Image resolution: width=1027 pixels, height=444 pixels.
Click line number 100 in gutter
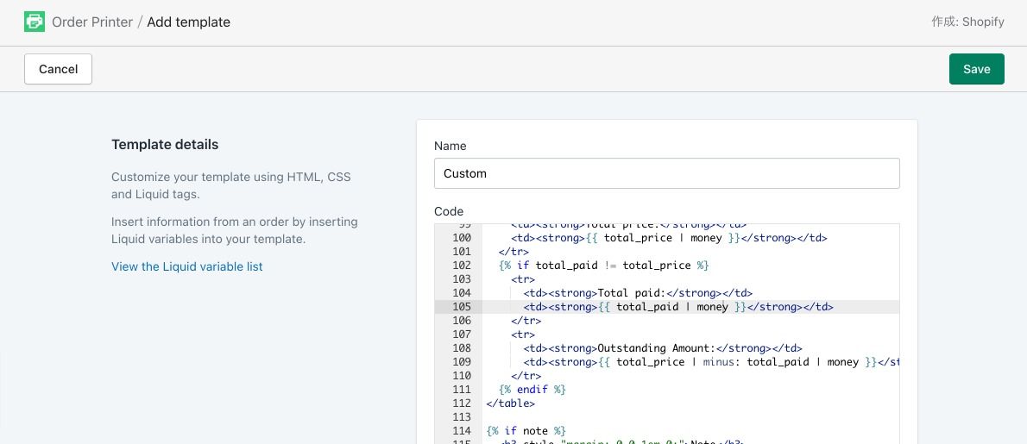pyautogui.click(x=461, y=238)
